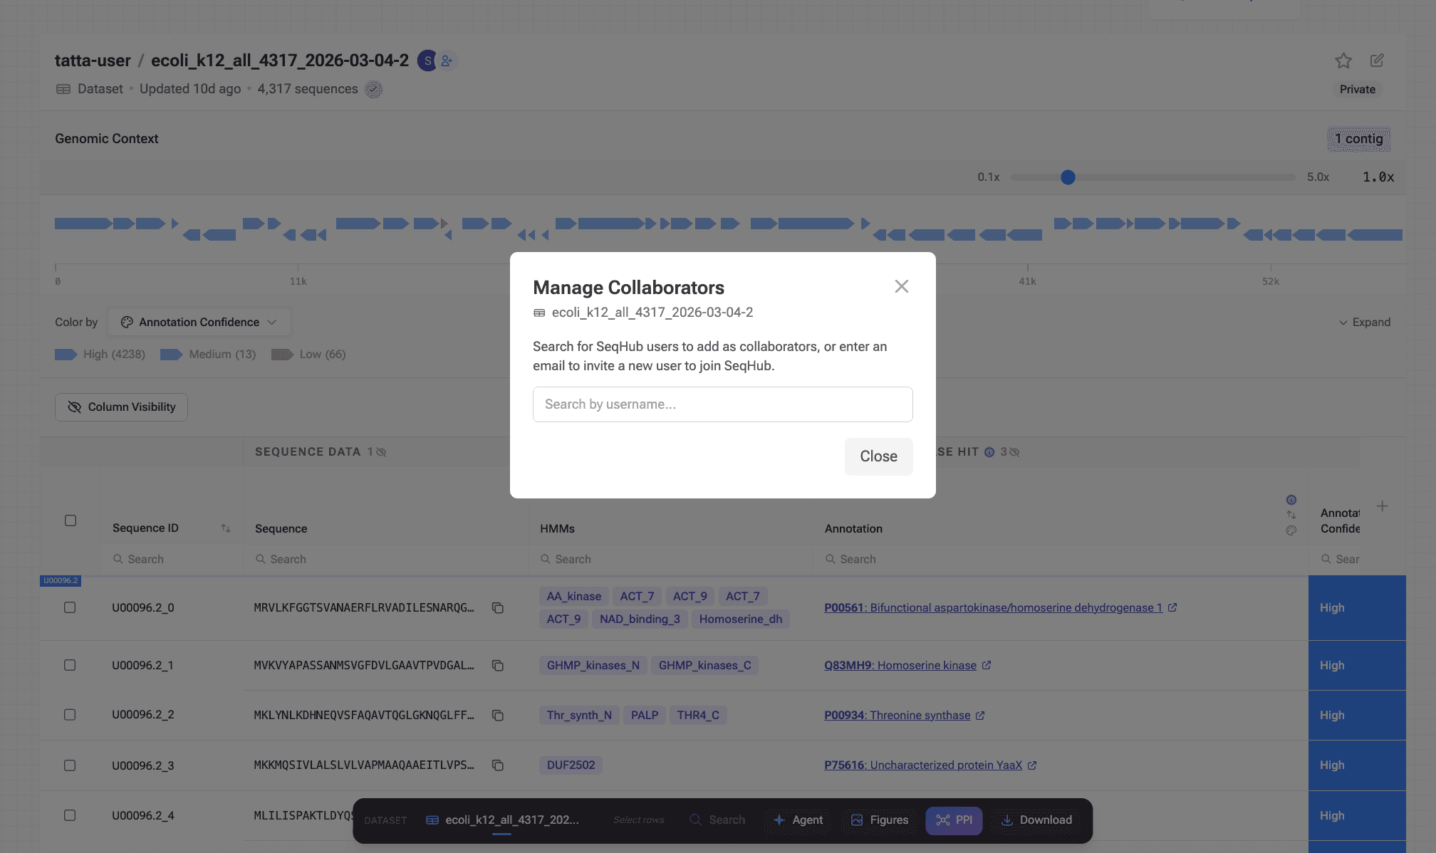Add a new column with plus icon
This screenshot has height=853, width=1436.
pos(1382,506)
